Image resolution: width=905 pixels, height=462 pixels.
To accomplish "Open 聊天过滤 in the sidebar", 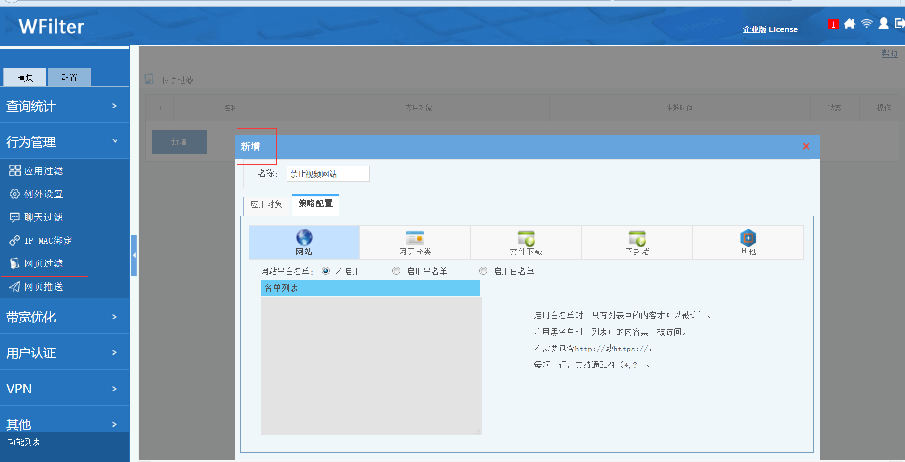I will click(43, 217).
